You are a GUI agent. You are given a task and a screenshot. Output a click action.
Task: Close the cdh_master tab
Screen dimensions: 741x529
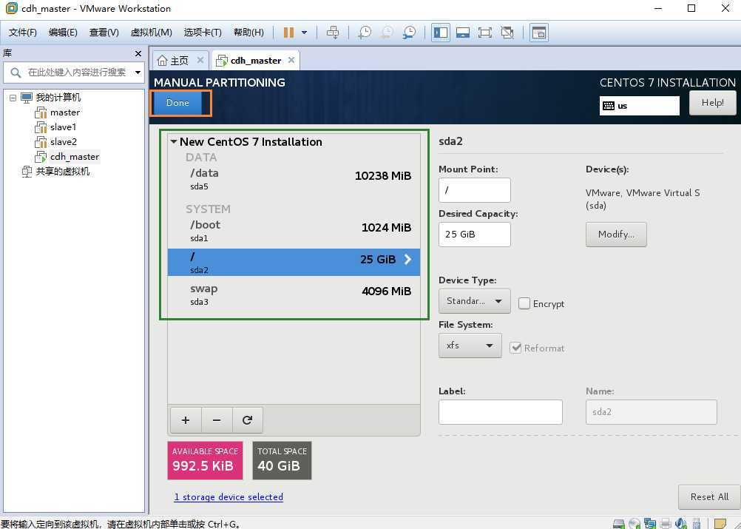pyautogui.click(x=291, y=60)
